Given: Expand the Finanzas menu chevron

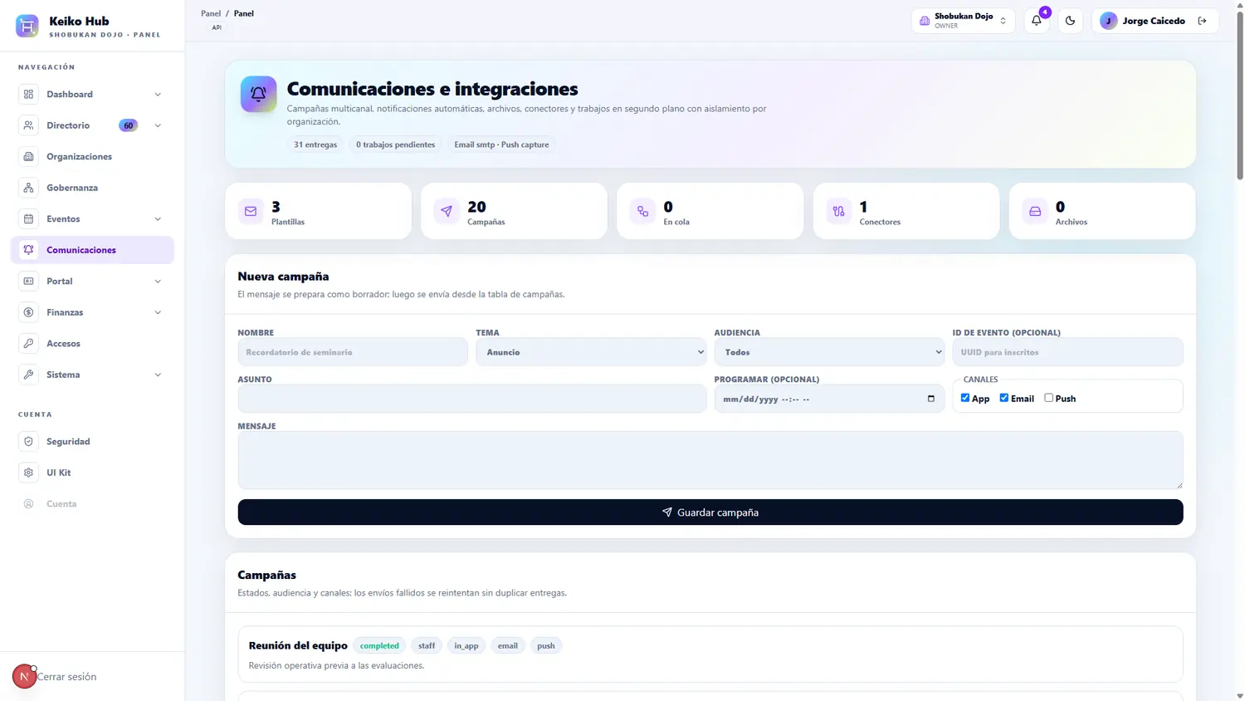Looking at the screenshot, I should point(158,312).
